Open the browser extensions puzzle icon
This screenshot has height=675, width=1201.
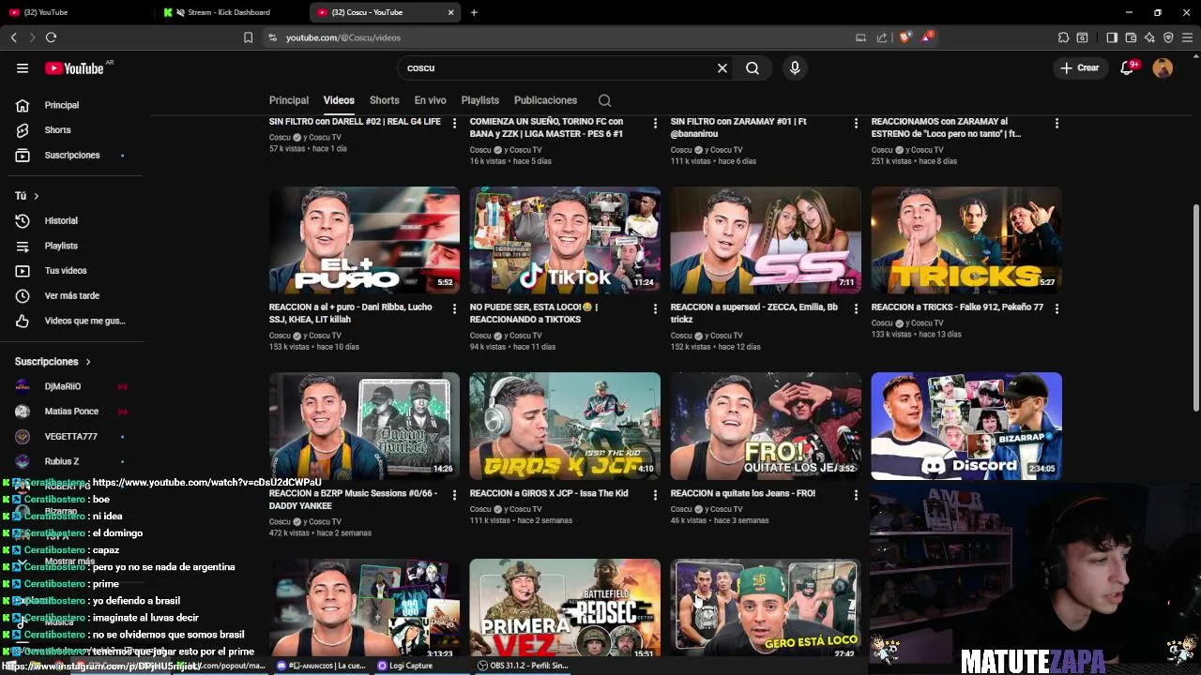(x=1063, y=37)
